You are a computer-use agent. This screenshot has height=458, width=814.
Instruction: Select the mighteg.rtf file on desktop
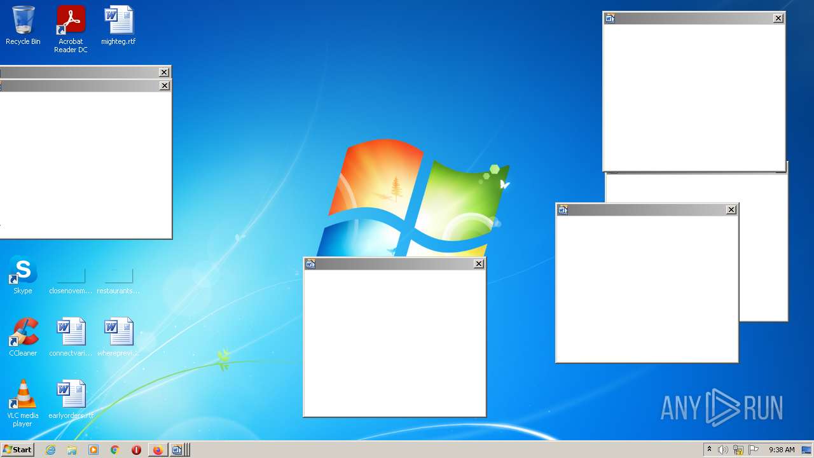click(118, 25)
